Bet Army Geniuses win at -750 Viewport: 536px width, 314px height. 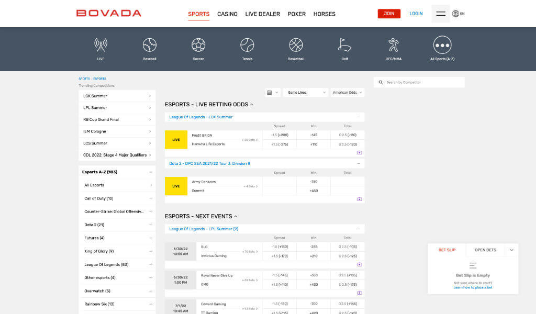coord(314,182)
